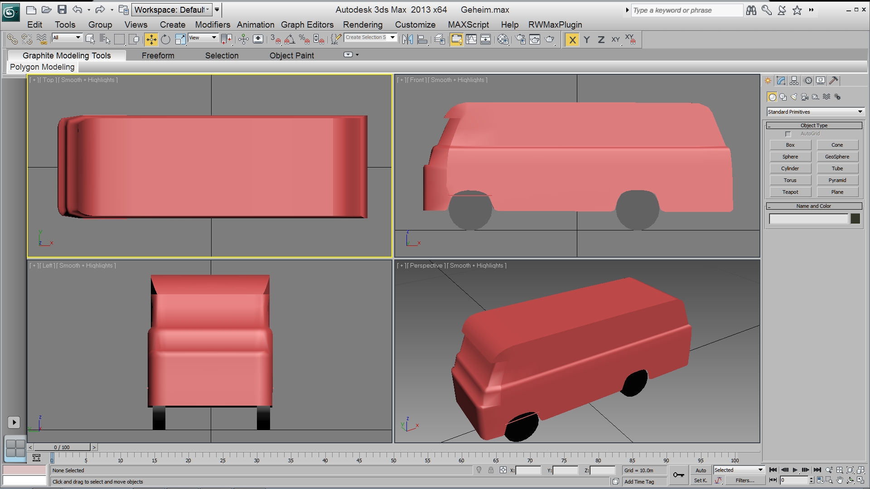Open the Curve Editor icon
Image resolution: width=870 pixels, height=489 pixels.
point(471,40)
